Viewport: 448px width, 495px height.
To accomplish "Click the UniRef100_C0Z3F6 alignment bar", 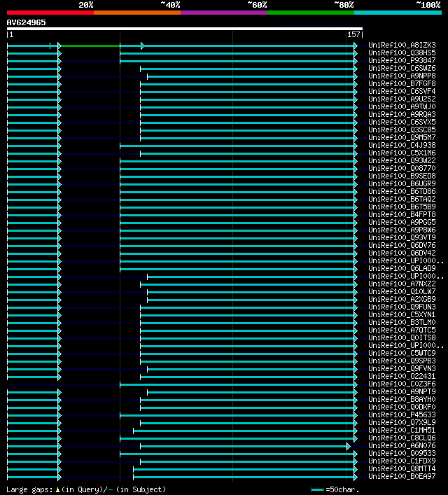I will point(237,385).
